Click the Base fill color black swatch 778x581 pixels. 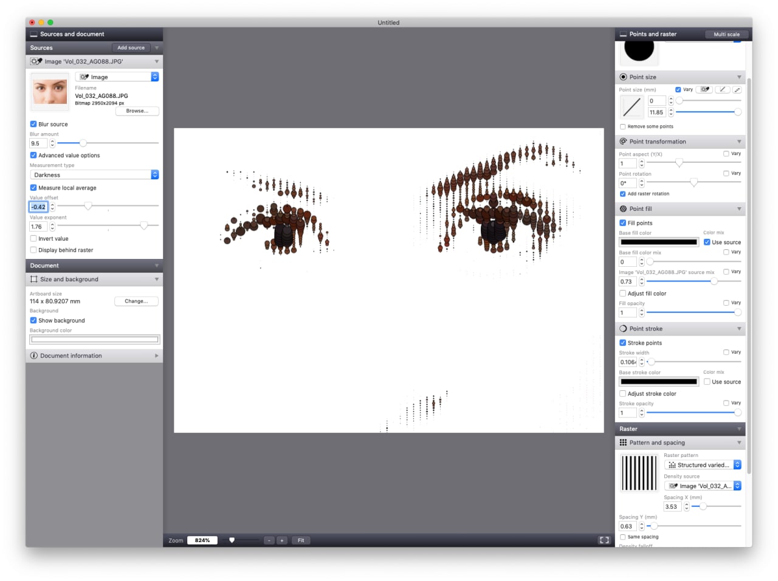659,242
